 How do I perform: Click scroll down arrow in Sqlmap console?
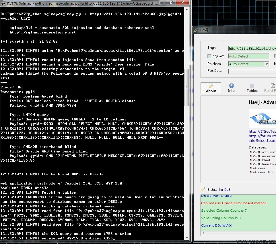pyautogui.click(x=187, y=238)
